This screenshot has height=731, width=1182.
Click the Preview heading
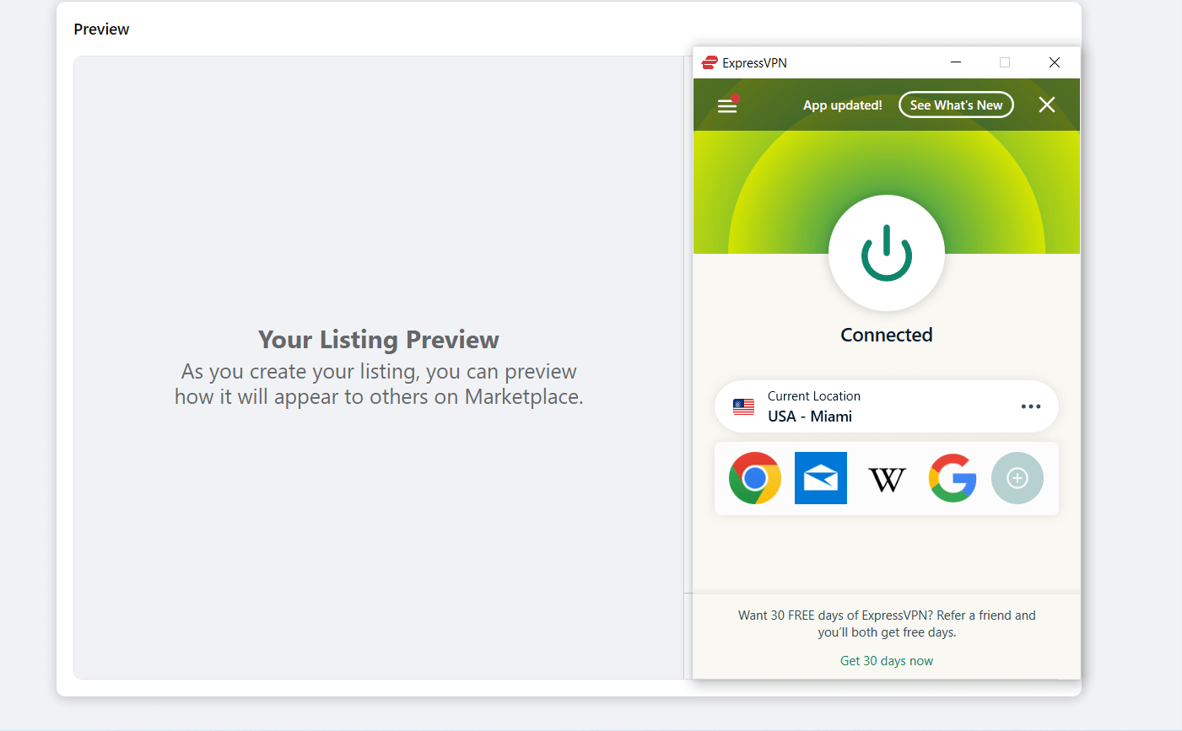101,29
